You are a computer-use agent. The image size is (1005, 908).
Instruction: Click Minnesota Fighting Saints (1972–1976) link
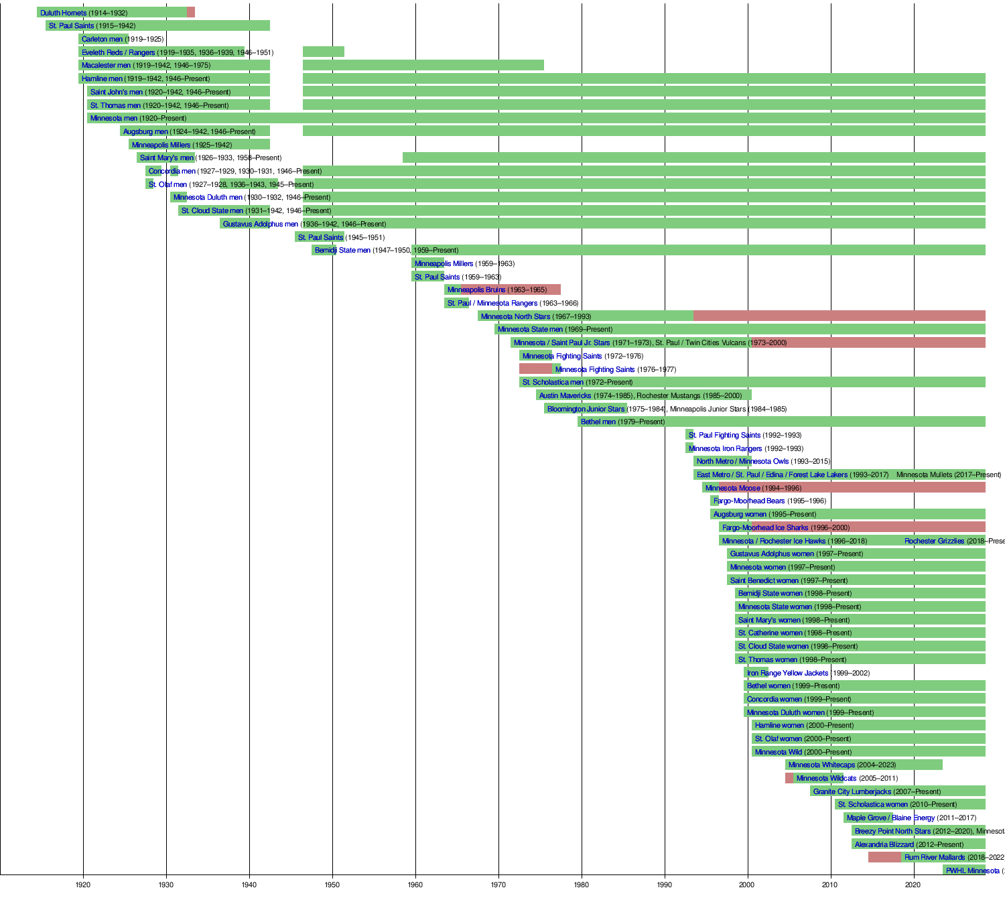coord(562,356)
